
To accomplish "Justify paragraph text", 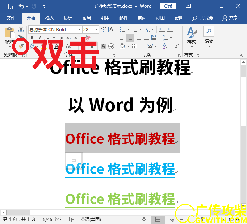I will (x=146, y=38).
